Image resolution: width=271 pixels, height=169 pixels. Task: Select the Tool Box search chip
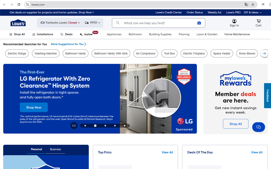point(169,53)
